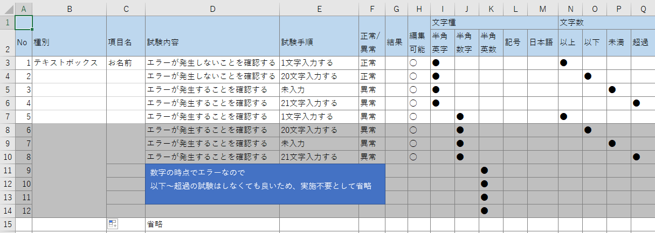Select the 以下 header cell

[x=595, y=43]
